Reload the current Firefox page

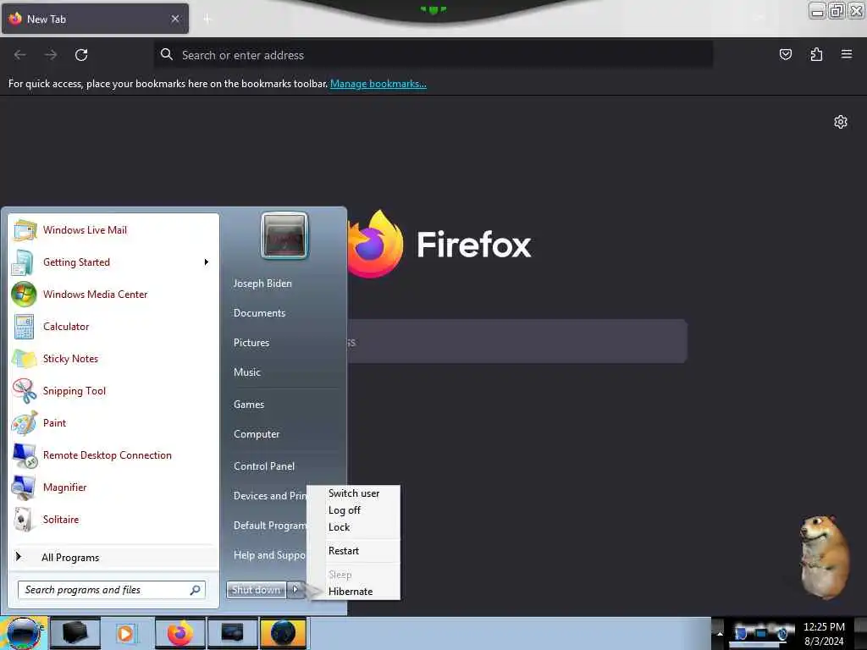coord(81,55)
